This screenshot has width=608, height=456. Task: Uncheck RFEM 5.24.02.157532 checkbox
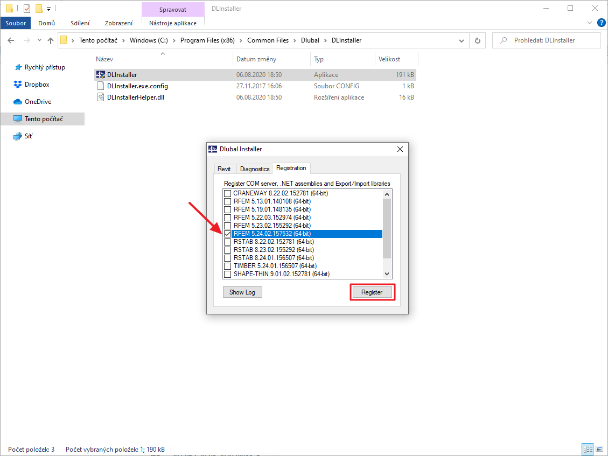point(228,234)
